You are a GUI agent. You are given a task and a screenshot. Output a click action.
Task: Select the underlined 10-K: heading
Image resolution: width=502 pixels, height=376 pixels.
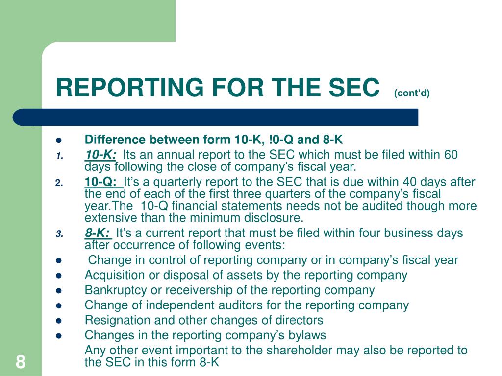[x=100, y=154]
